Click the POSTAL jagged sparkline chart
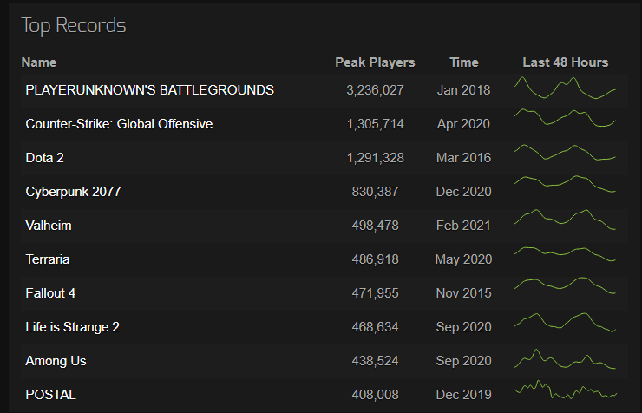 [x=566, y=390]
